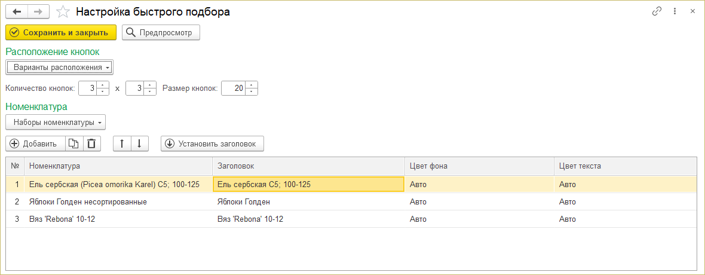Click the Добавить button
The image size is (705, 275).
(35, 143)
